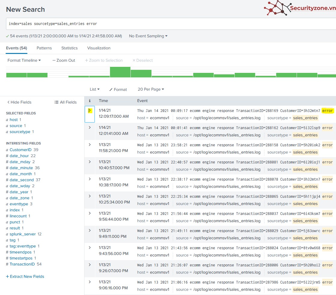Open the date_wday field
This screenshot has height=295, width=336.
(x=20, y=186)
